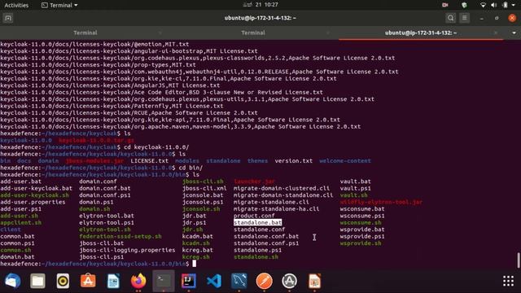Open Visual Studio Code from the dock
This screenshot has width=521, height=293.
click(x=214, y=281)
